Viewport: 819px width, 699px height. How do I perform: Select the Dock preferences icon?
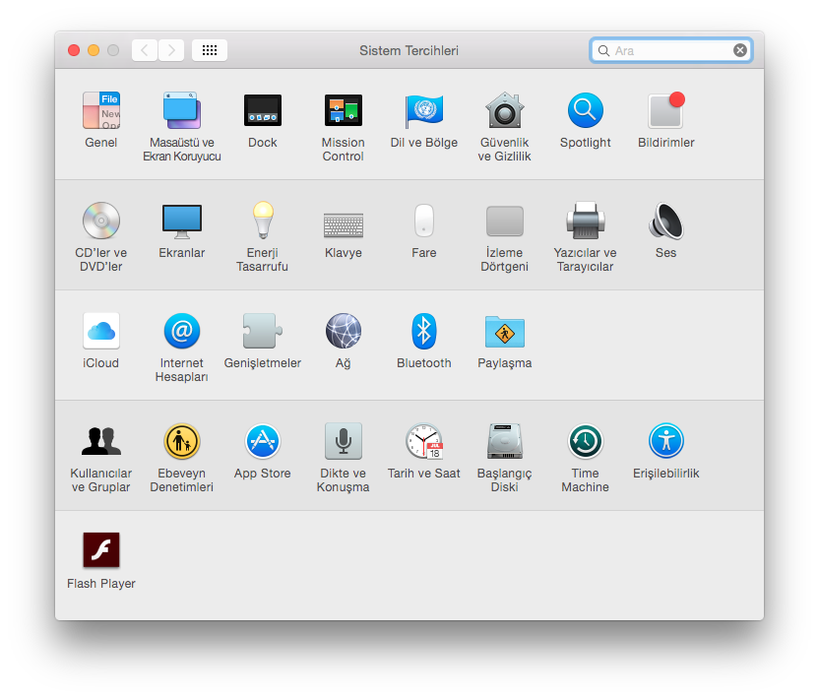(x=262, y=110)
